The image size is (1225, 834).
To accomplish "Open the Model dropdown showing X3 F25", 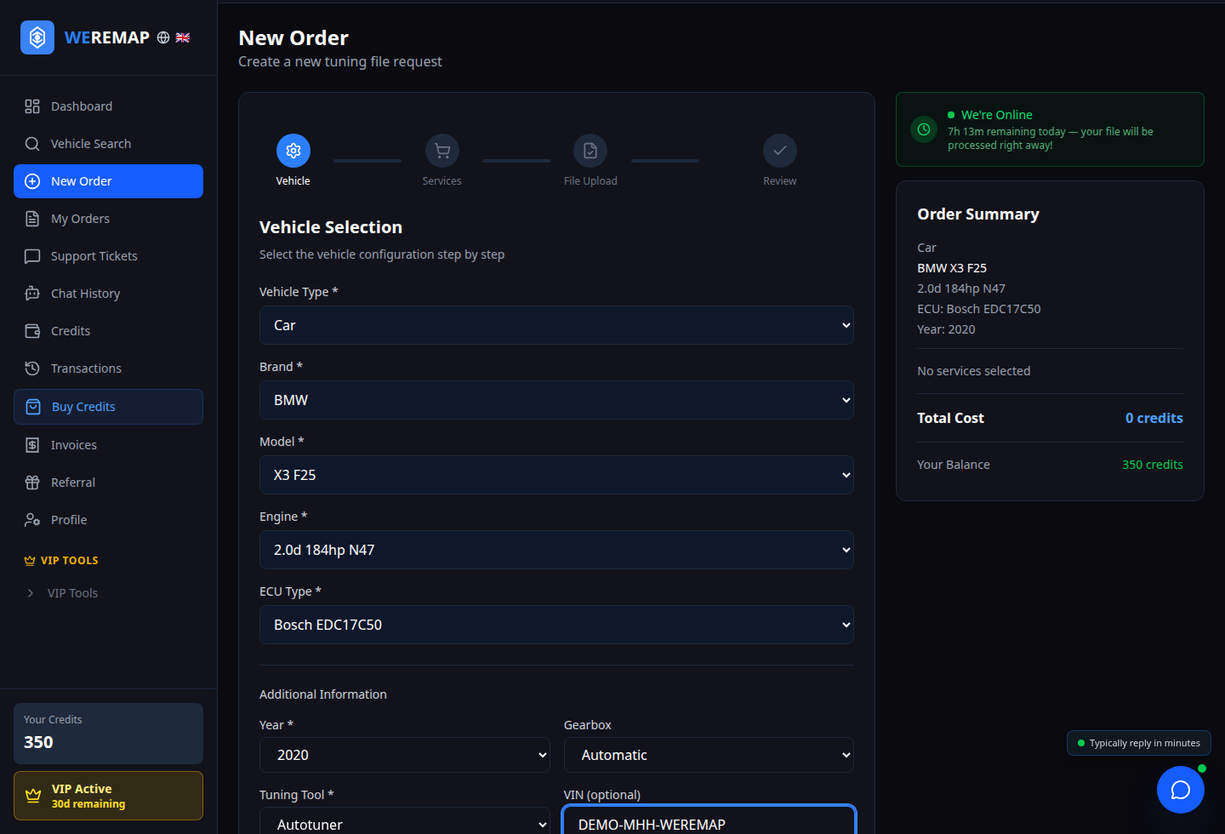I will (x=556, y=475).
